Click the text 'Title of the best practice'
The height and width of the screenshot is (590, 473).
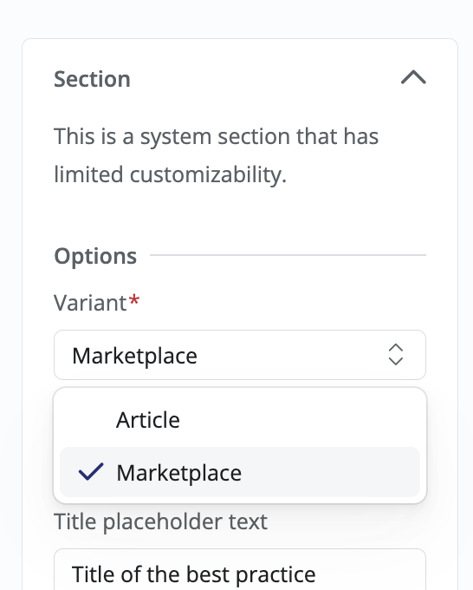pos(194,574)
